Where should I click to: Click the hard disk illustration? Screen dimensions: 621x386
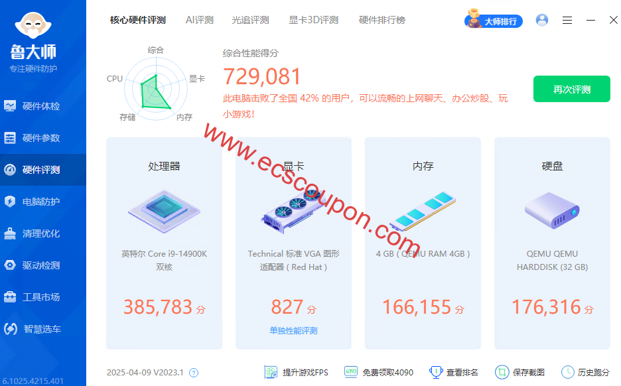click(x=552, y=210)
